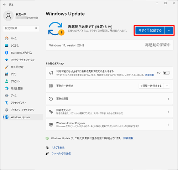Open 更新の履歴 via its right chevron
Image resolution: width=178 pixels, height=170 pixels.
click(x=168, y=99)
